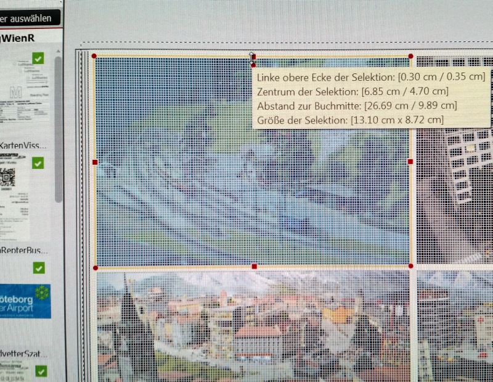The width and height of the screenshot is (493, 382).
Task: Click the 'nRenterBus...' file name
Action: (x=24, y=251)
